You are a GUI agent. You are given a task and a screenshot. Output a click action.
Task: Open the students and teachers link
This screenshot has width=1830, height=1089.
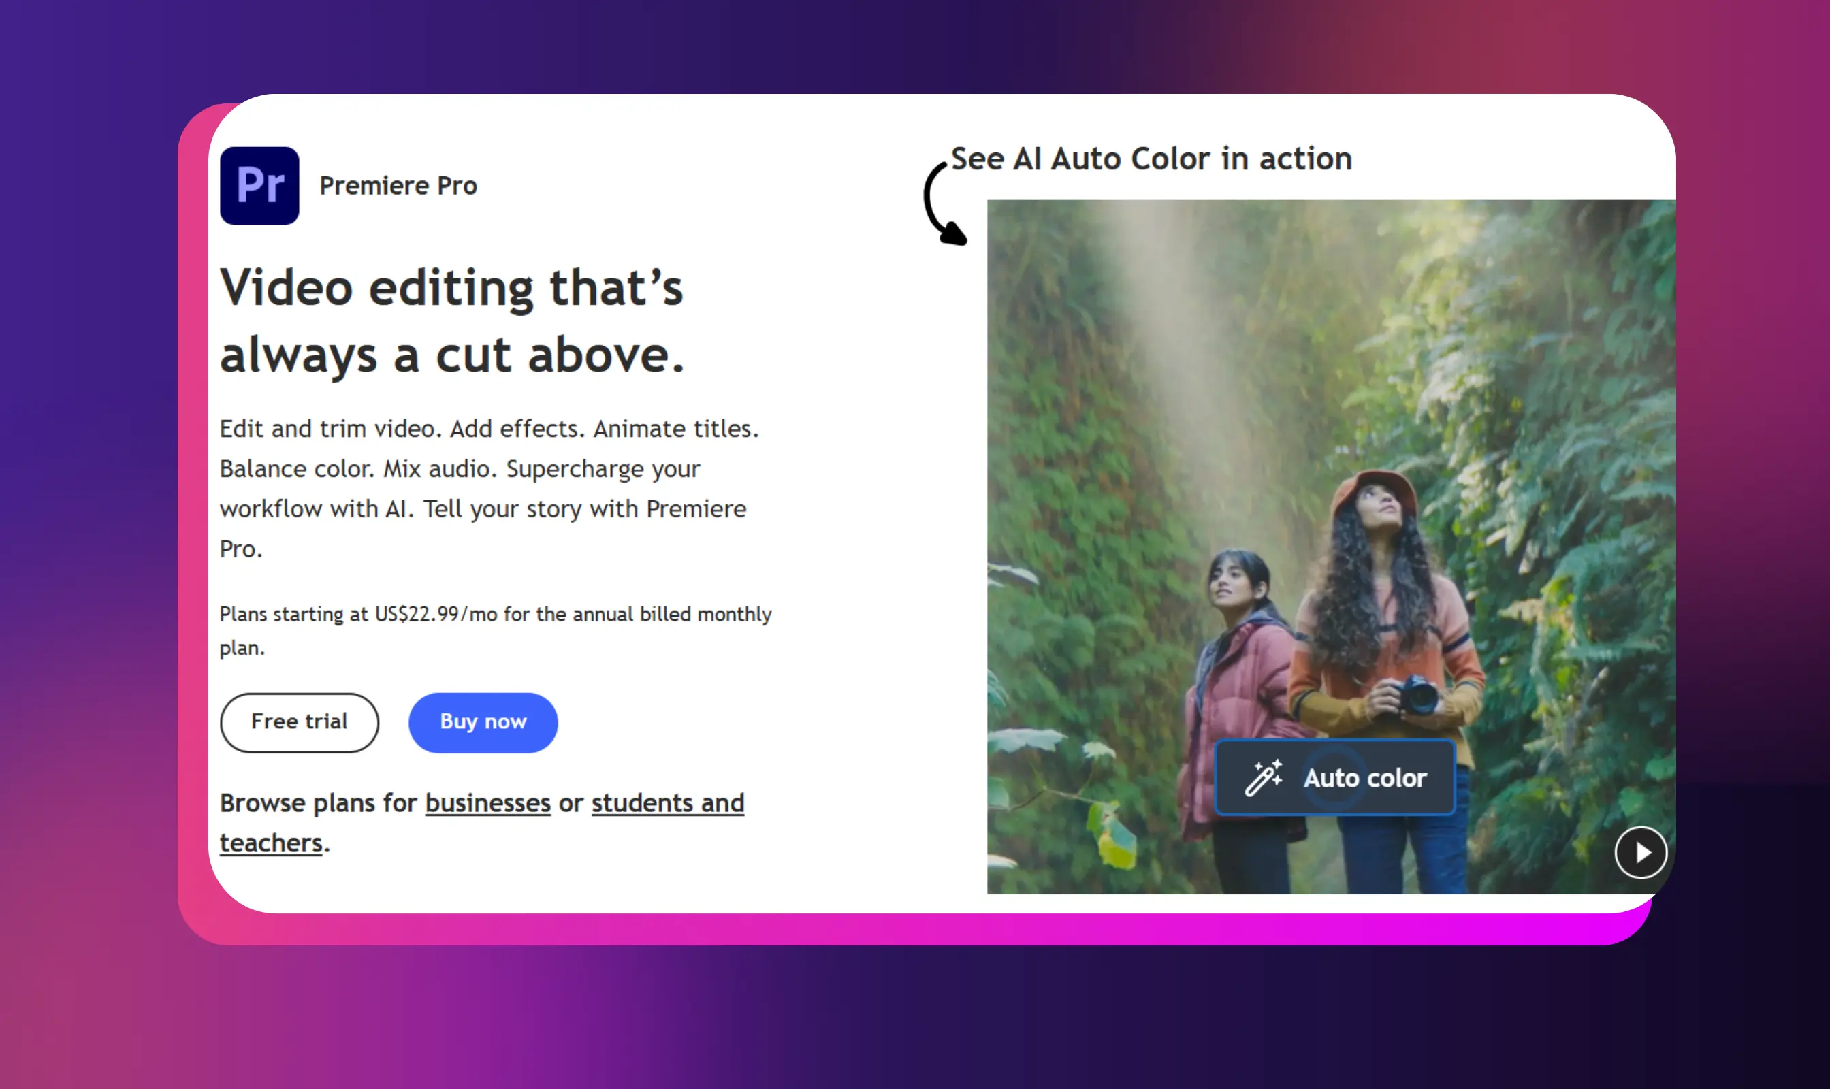click(481, 823)
